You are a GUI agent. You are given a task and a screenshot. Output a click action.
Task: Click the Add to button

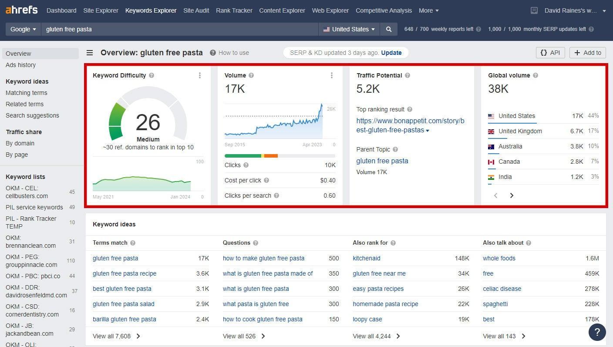587,52
